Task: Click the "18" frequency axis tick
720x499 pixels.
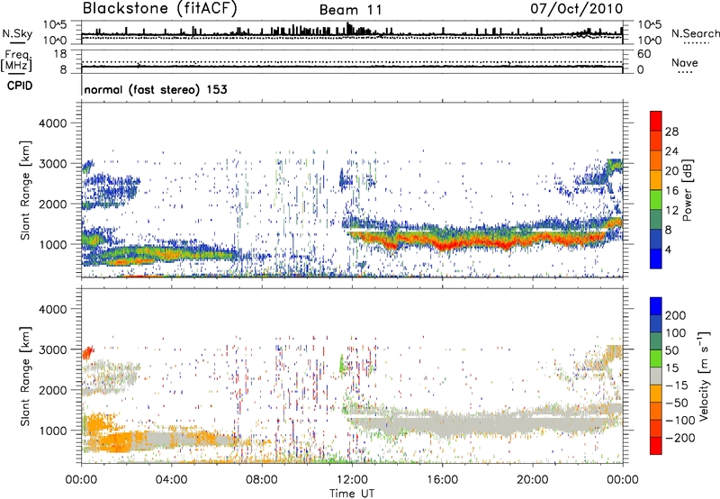Action: [x=60, y=54]
